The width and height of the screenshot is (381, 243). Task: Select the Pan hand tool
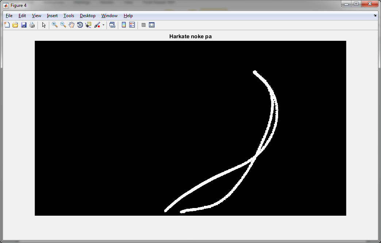tap(72, 25)
